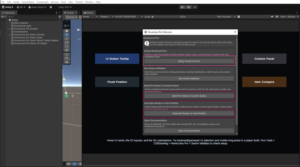Viewport: 300px width, 167px height.
Task: Click the Hierarchy lock icon
Action: point(56,13)
